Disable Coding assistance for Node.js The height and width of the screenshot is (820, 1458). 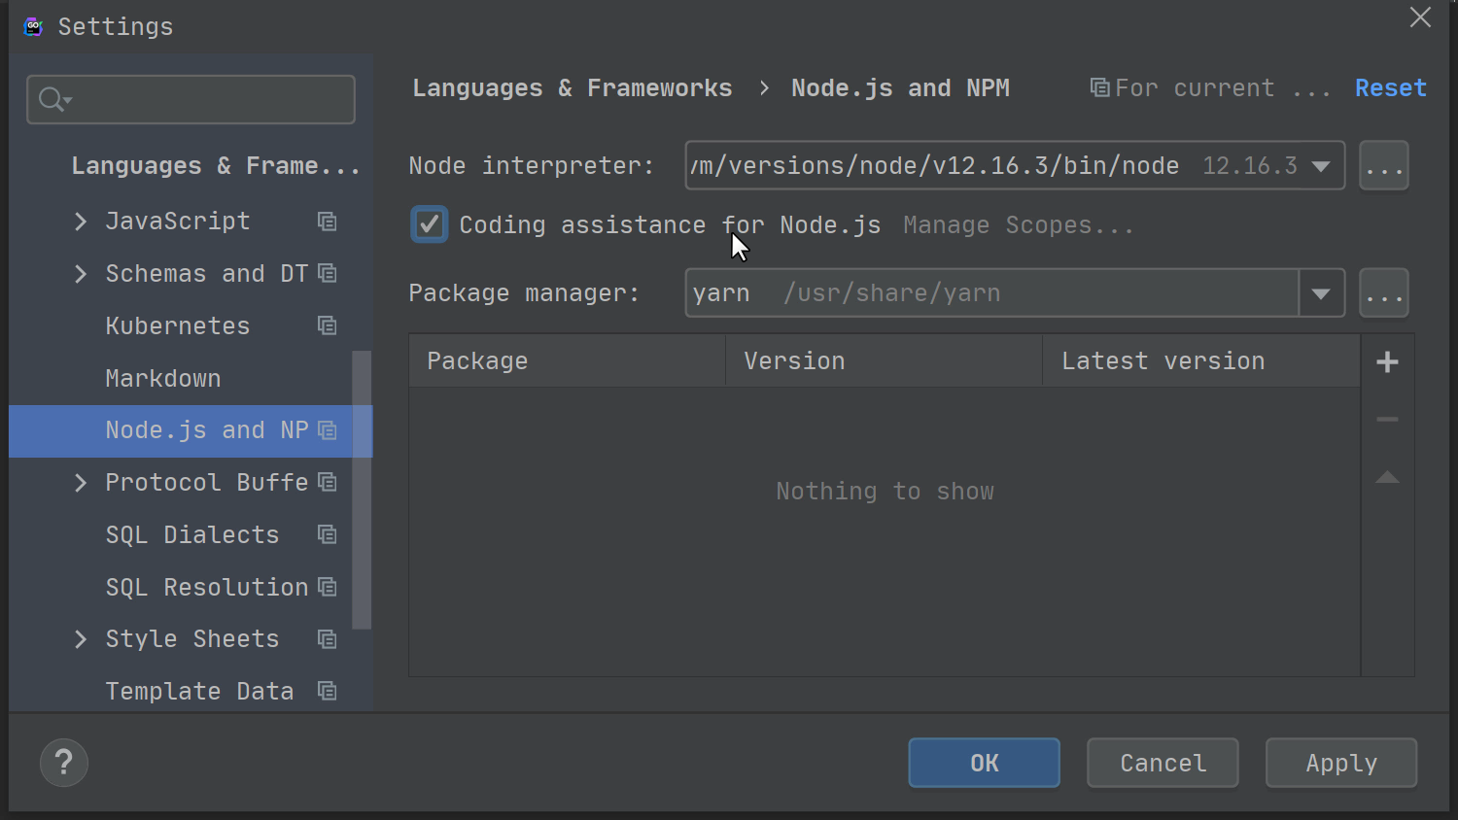[x=429, y=224]
